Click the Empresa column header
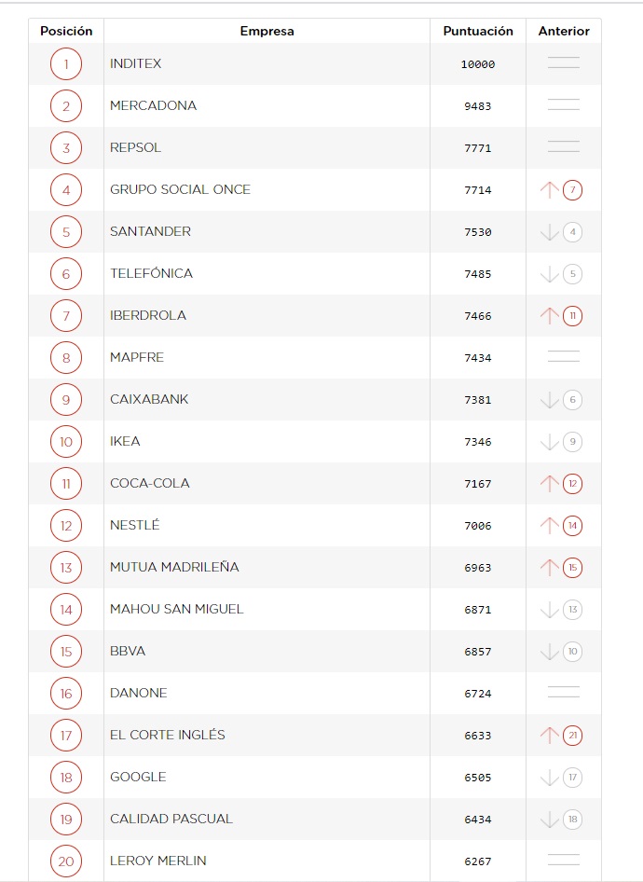 click(x=267, y=31)
